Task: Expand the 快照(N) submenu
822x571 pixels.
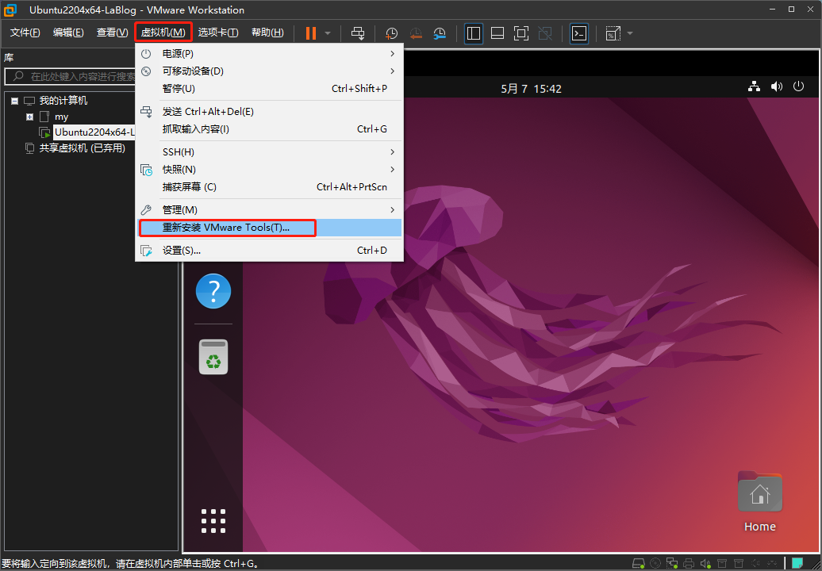Action: [270, 170]
